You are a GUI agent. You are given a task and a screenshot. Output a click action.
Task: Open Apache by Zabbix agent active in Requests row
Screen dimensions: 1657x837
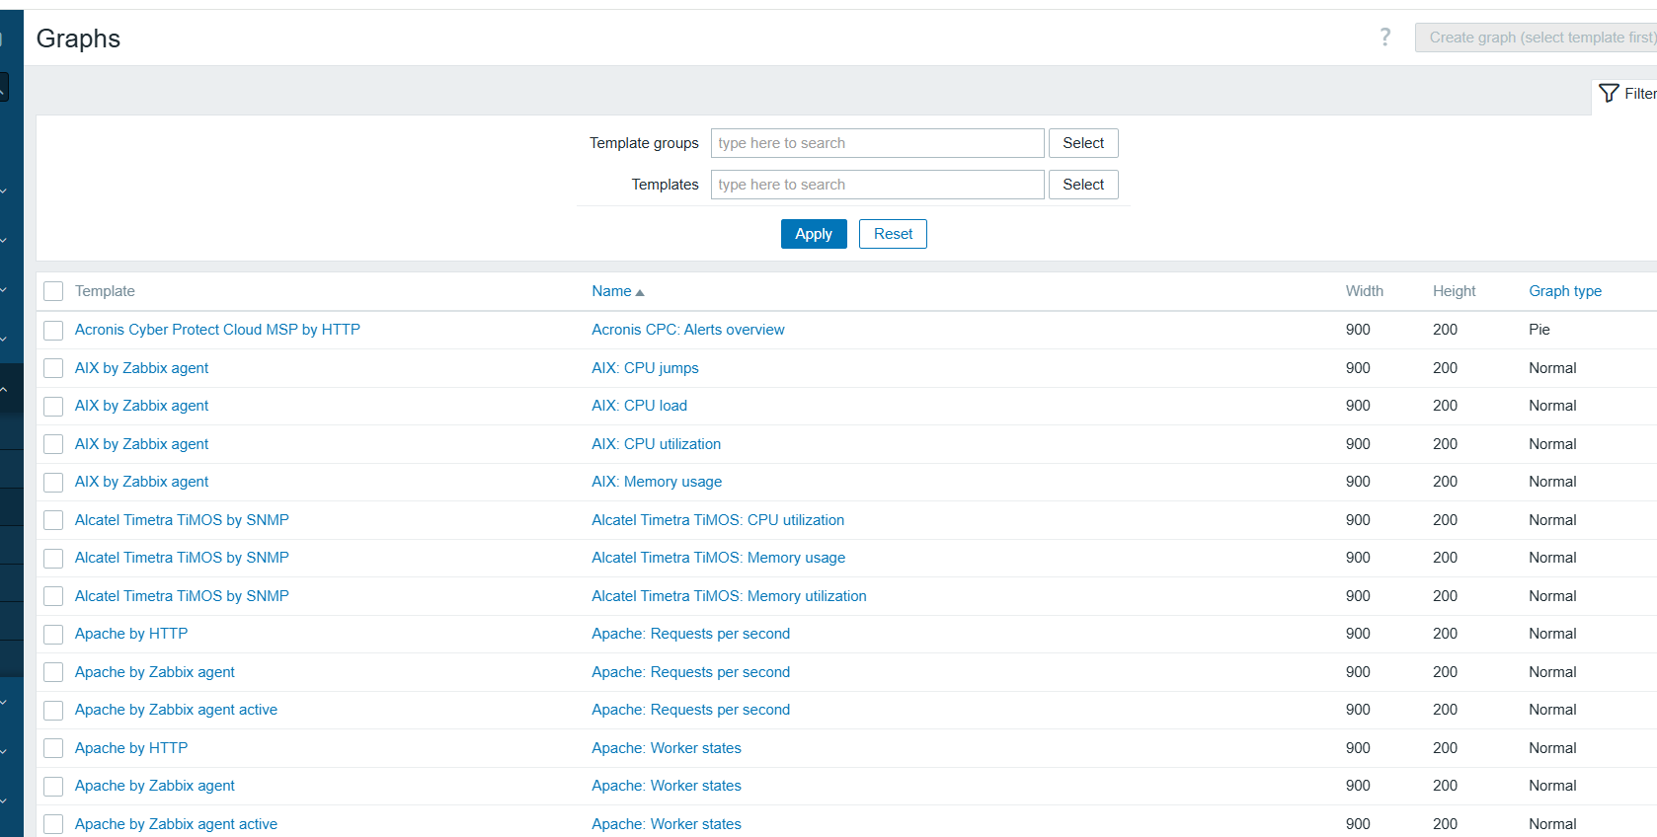[x=176, y=710]
